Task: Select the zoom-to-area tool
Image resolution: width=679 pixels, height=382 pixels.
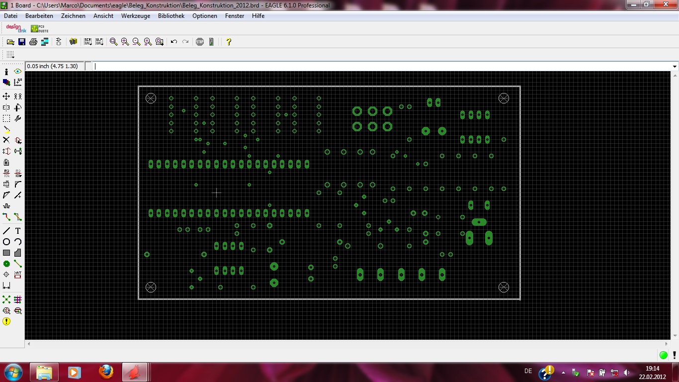Action: pyautogui.click(x=160, y=42)
